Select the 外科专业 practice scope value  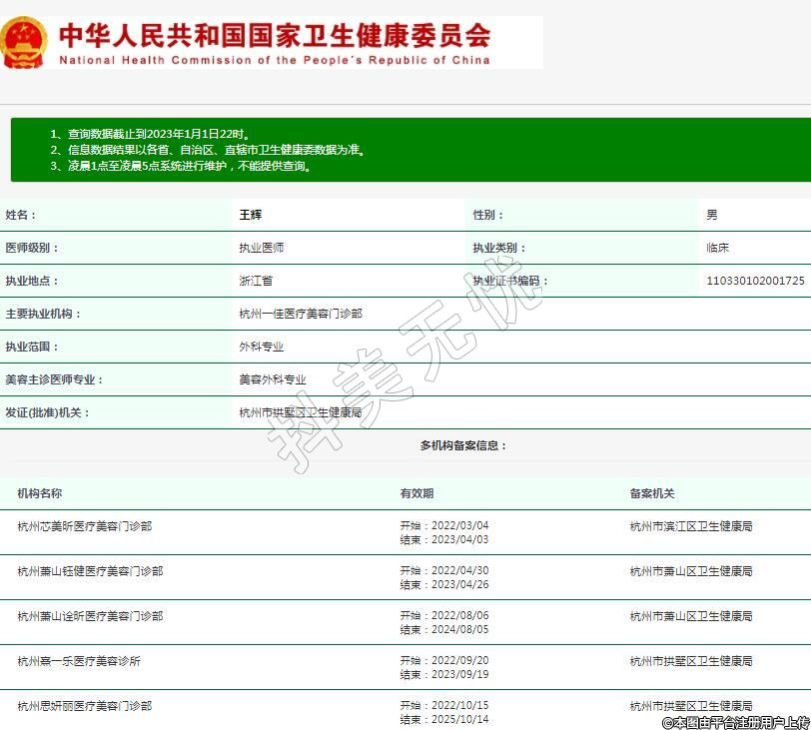coord(261,347)
